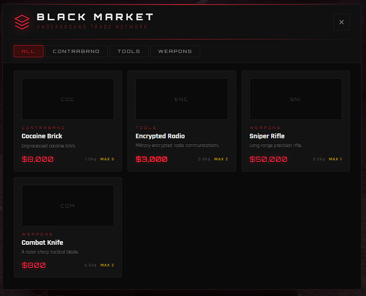
Task: Select the Cocaine Brick item name
Action: click(x=42, y=136)
